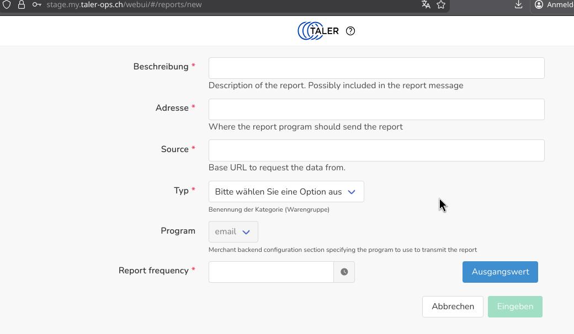574x334 pixels.
Task: Bookmark this page with the star icon
Action: click(441, 4)
